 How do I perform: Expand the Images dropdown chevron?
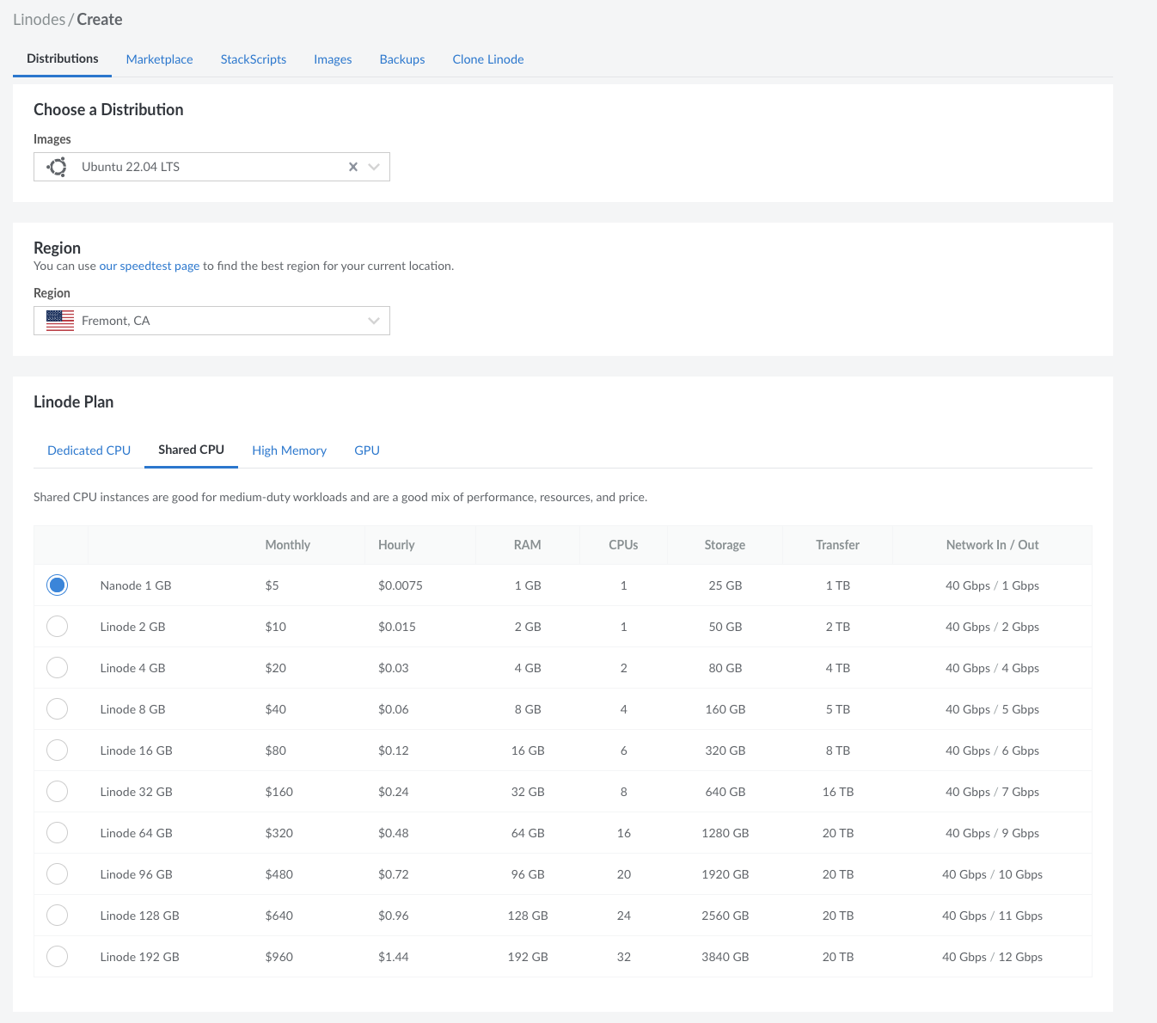pos(374,167)
